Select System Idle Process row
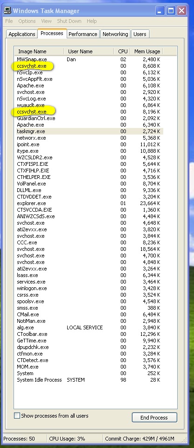Screen dimensions: 194x448 [89, 380]
